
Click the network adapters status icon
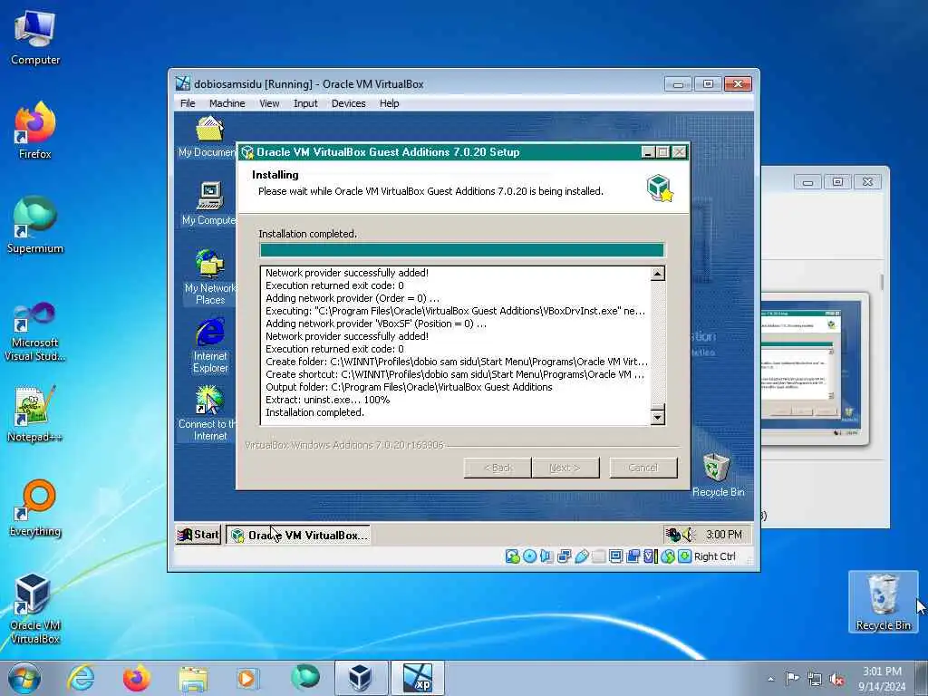[x=564, y=556]
